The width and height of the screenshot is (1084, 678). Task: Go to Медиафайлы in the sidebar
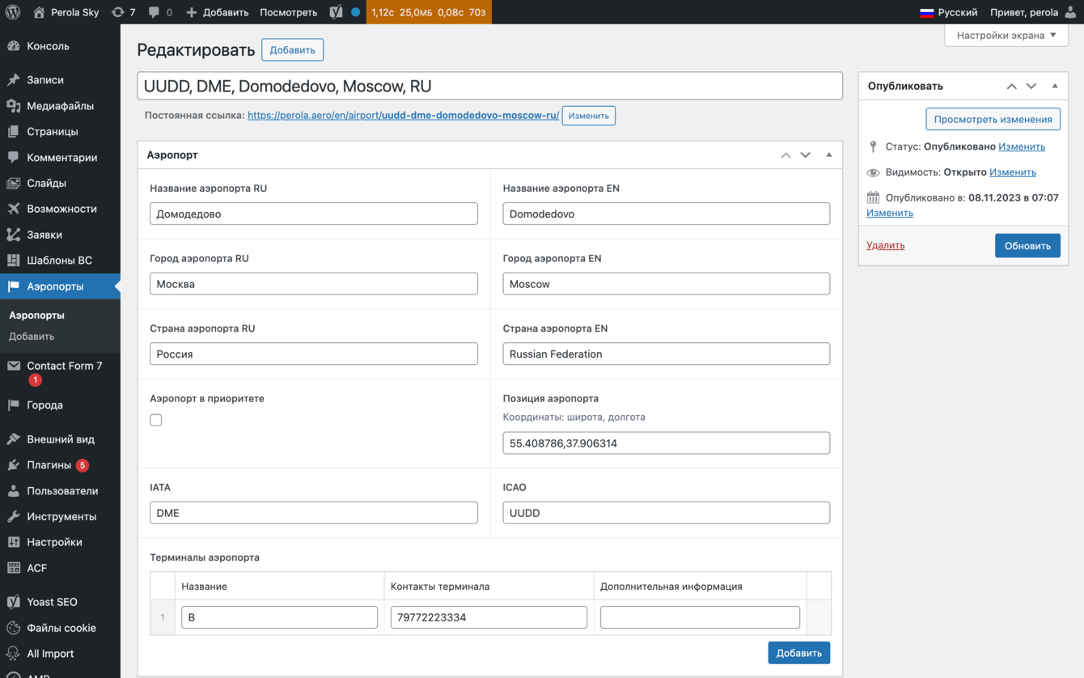coord(60,106)
